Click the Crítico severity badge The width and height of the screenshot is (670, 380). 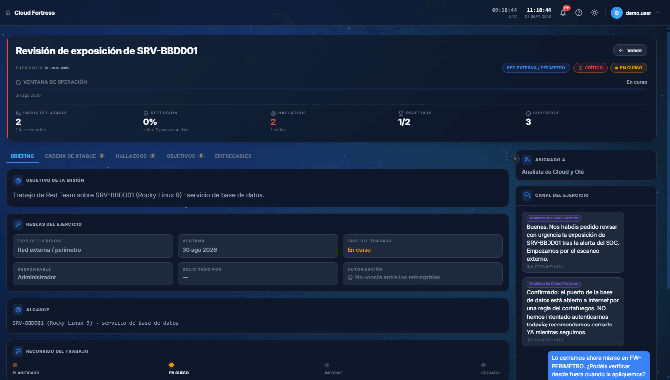click(x=590, y=68)
